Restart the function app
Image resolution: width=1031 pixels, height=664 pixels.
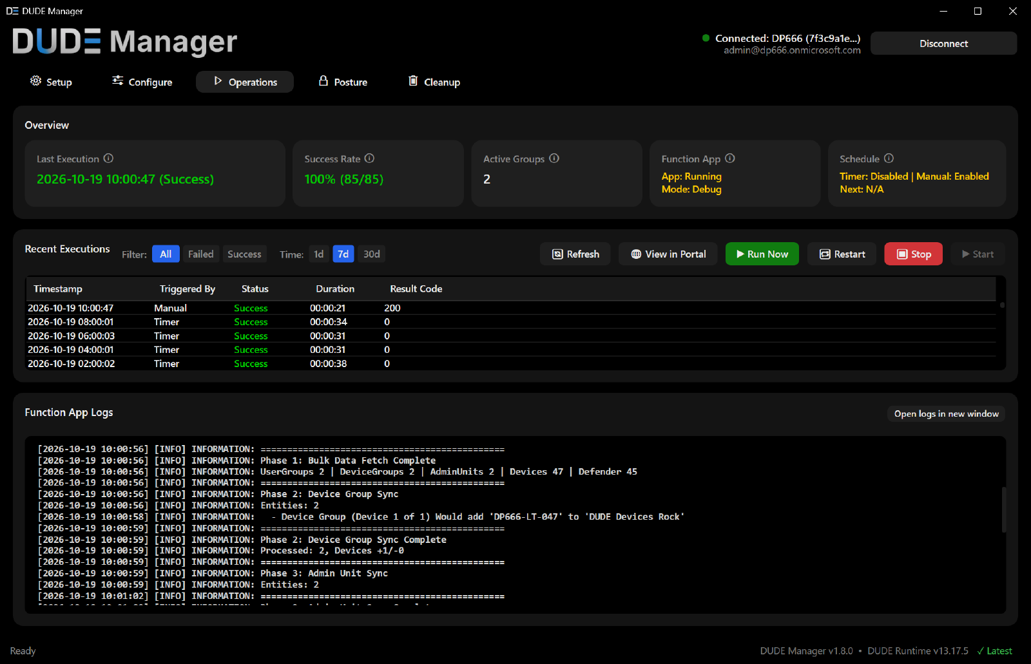pos(842,254)
